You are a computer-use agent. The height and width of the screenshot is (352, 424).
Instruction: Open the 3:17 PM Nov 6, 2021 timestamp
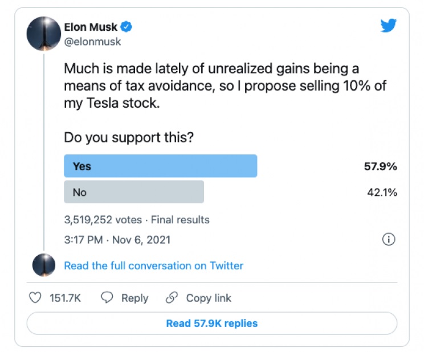coord(117,240)
